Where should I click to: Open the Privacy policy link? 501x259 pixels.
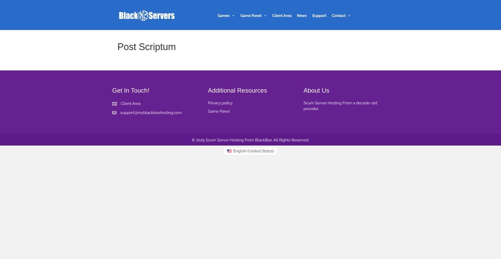220,103
